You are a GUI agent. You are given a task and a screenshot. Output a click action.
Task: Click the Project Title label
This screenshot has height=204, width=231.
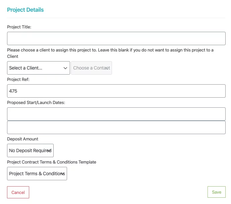[x=19, y=27]
